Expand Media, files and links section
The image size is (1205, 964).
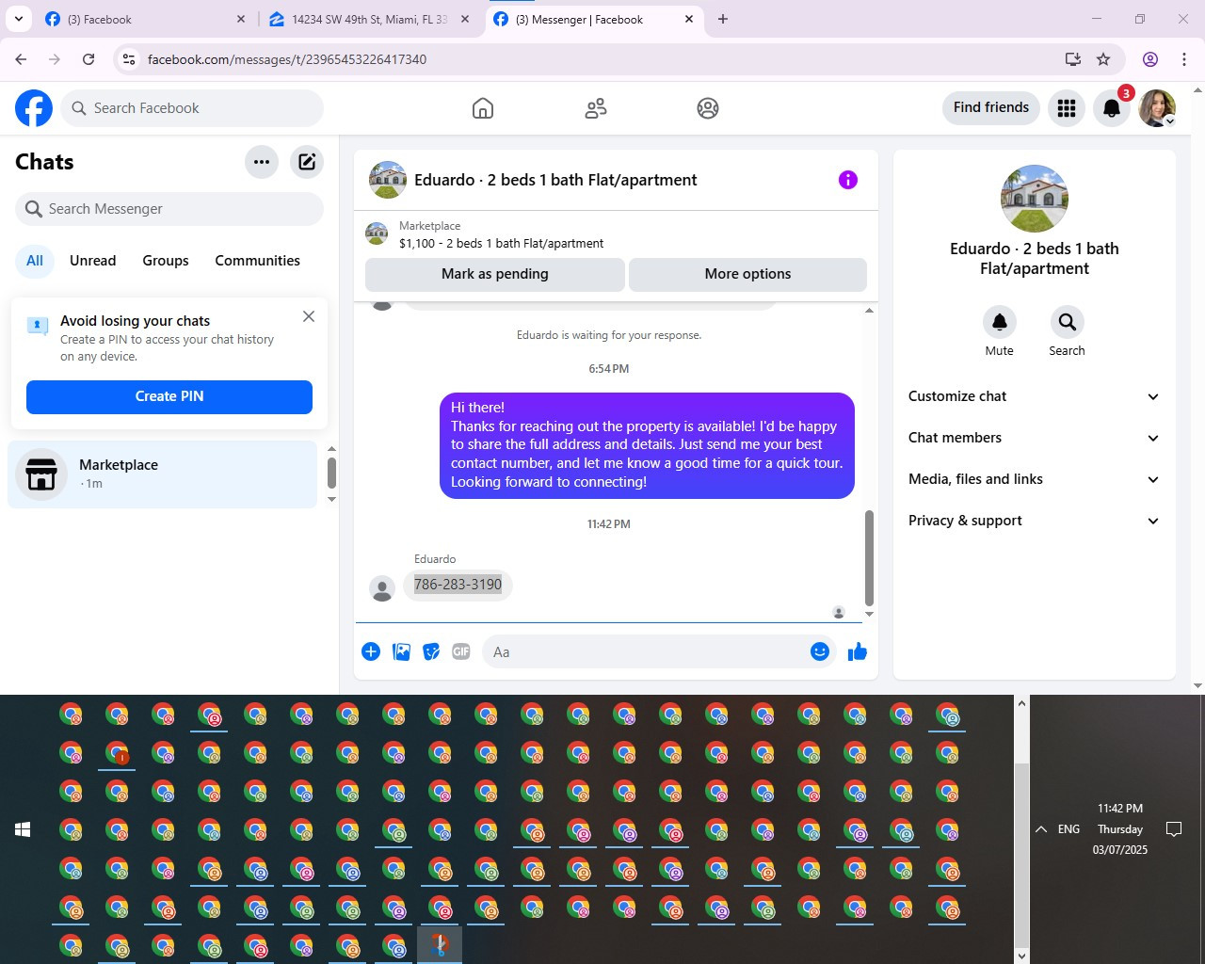click(1035, 479)
